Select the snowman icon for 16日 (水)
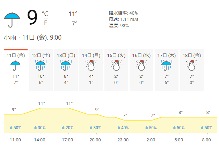This screenshot has height=149, width=219. [141, 65]
